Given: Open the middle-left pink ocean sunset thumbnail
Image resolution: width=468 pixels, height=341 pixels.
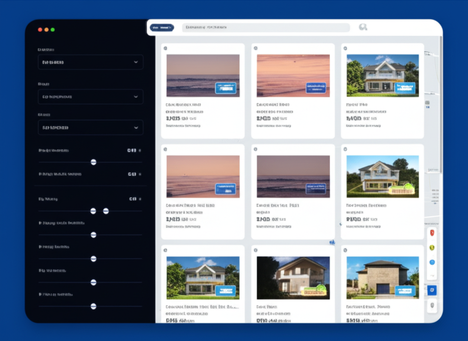Looking at the screenshot, I should 203,176.
